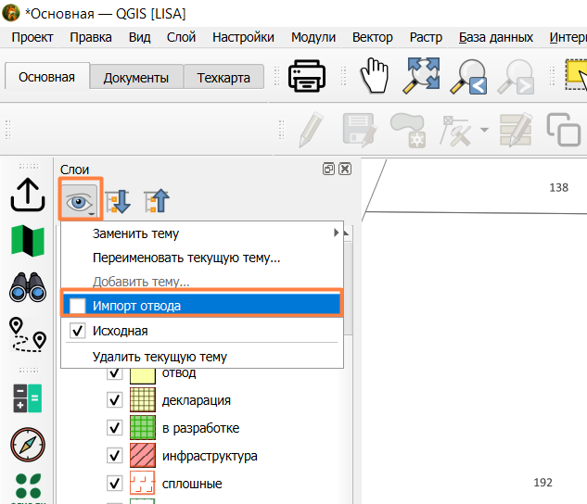Select the сплошные layer name
The width and height of the screenshot is (587, 504).
click(x=192, y=484)
